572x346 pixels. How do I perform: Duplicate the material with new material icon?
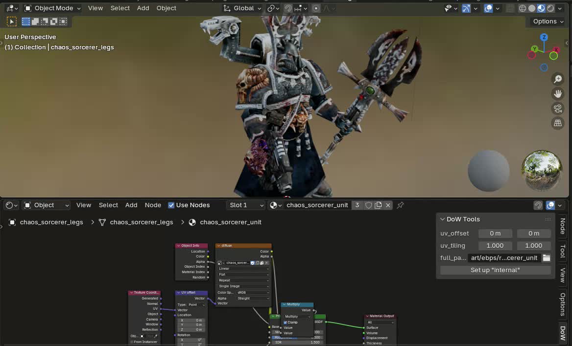pyautogui.click(x=378, y=205)
